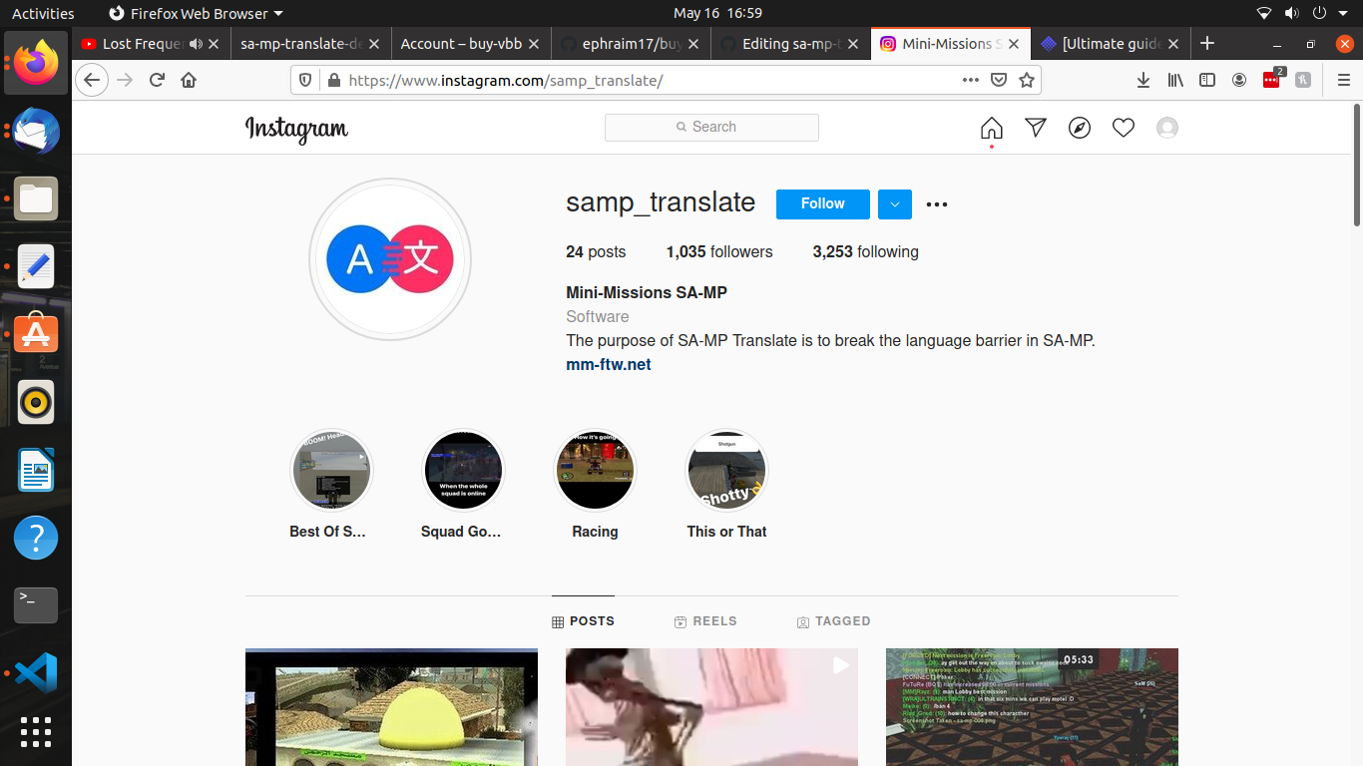This screenshot has height=766, width=1363.
Task: Open the video post with 05:33 timer
Action: point(1032,707)
